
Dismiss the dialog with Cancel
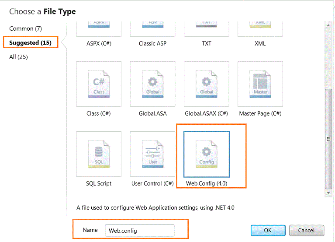pyautogui.click(x=306, y=230)
